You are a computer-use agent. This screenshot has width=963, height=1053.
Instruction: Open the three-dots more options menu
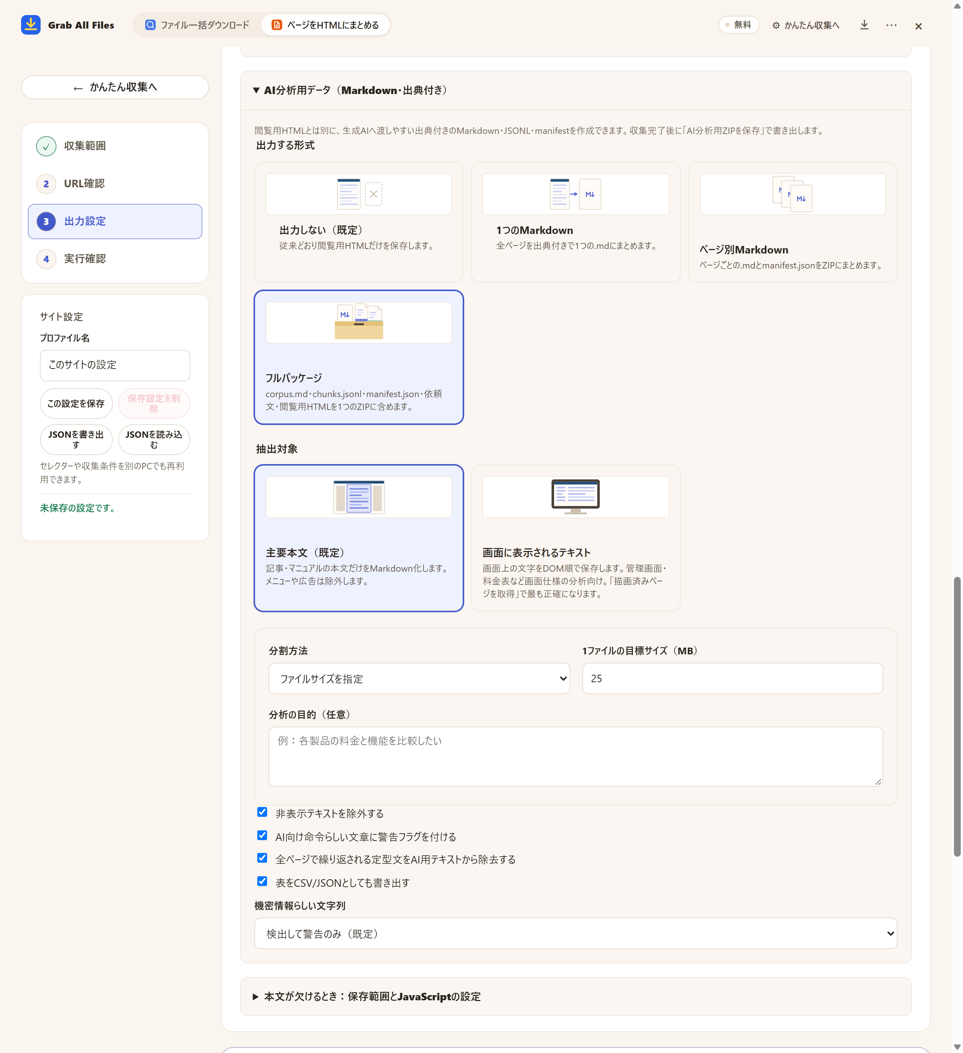(x=892, y=25)
